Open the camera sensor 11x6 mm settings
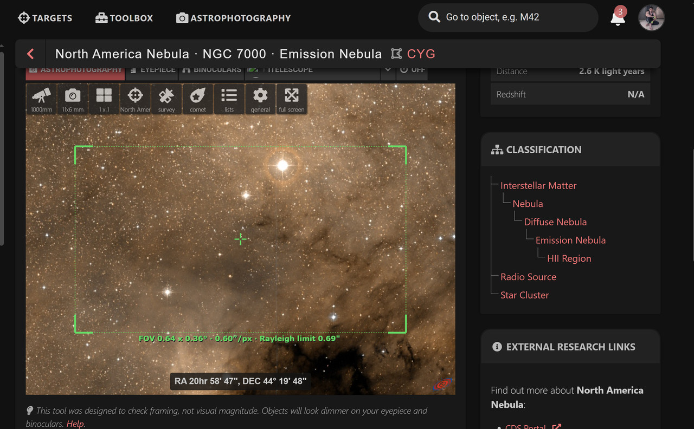The height and width of the screenshot is (429, 694). tap(73, 100)
